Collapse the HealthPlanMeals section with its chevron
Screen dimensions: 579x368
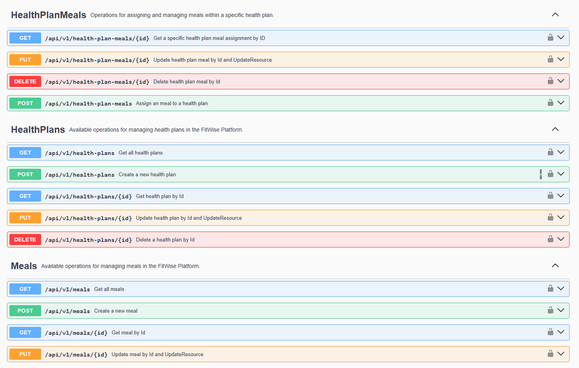[555, 15]
